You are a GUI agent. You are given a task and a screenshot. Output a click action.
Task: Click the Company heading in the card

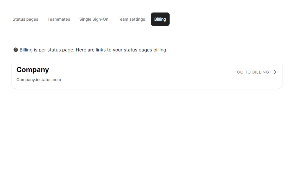33,70
